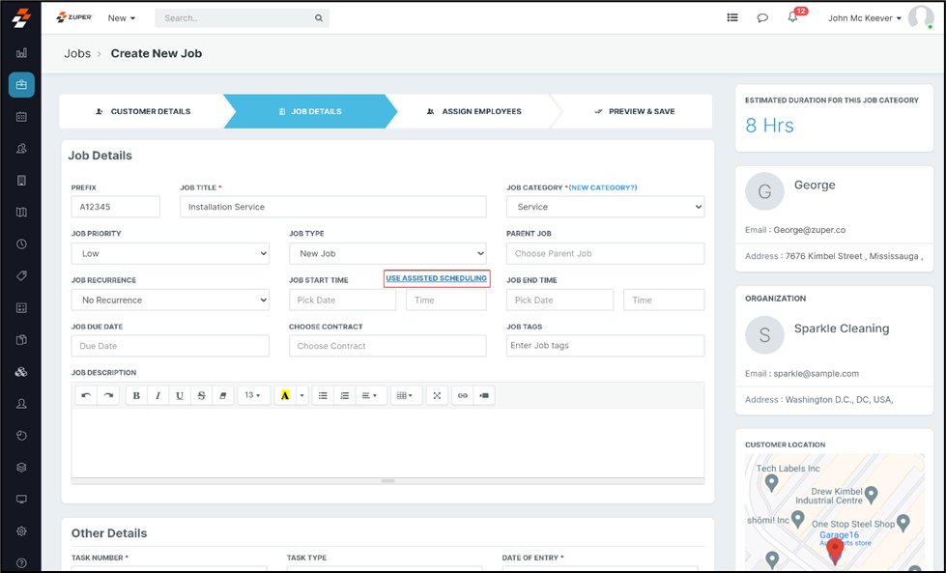Open the map icon in the left sidebar
This screenshot has height=573, width=946.
pos(21,212)
